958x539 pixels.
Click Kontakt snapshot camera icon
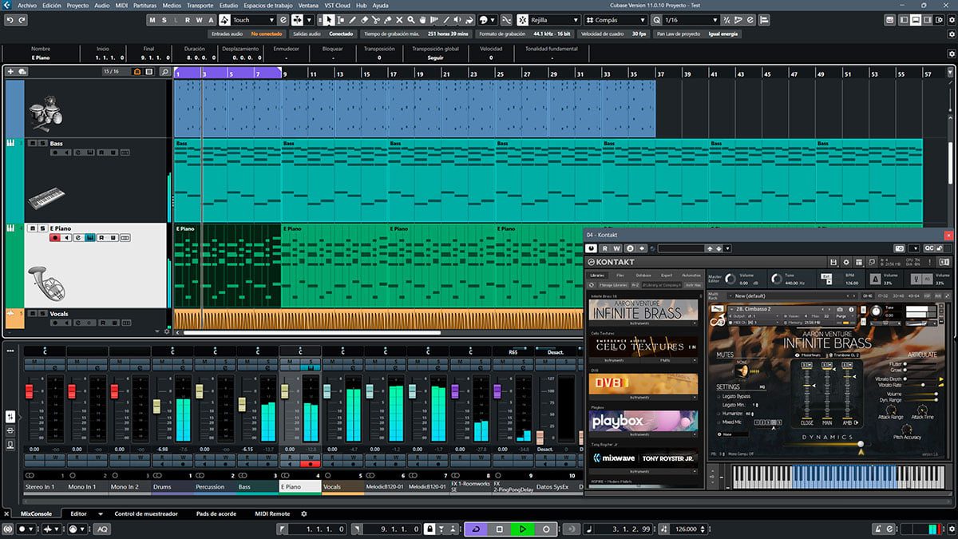tap(840, 310)
